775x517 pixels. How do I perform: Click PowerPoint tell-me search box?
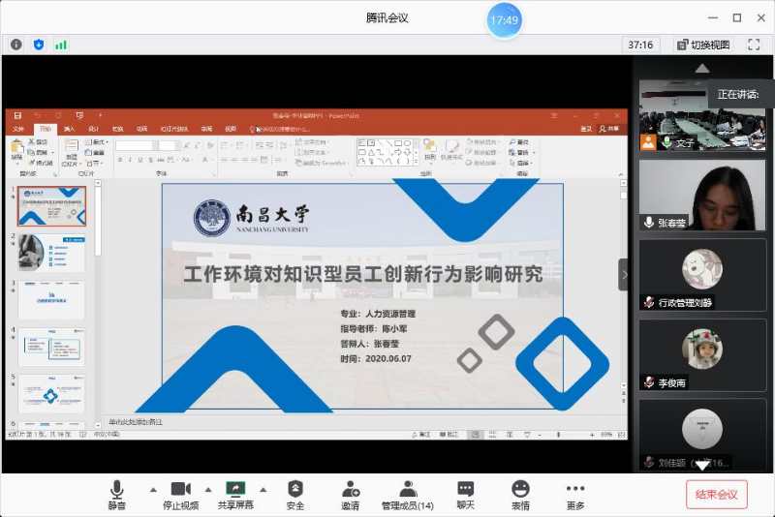(280, 130)
